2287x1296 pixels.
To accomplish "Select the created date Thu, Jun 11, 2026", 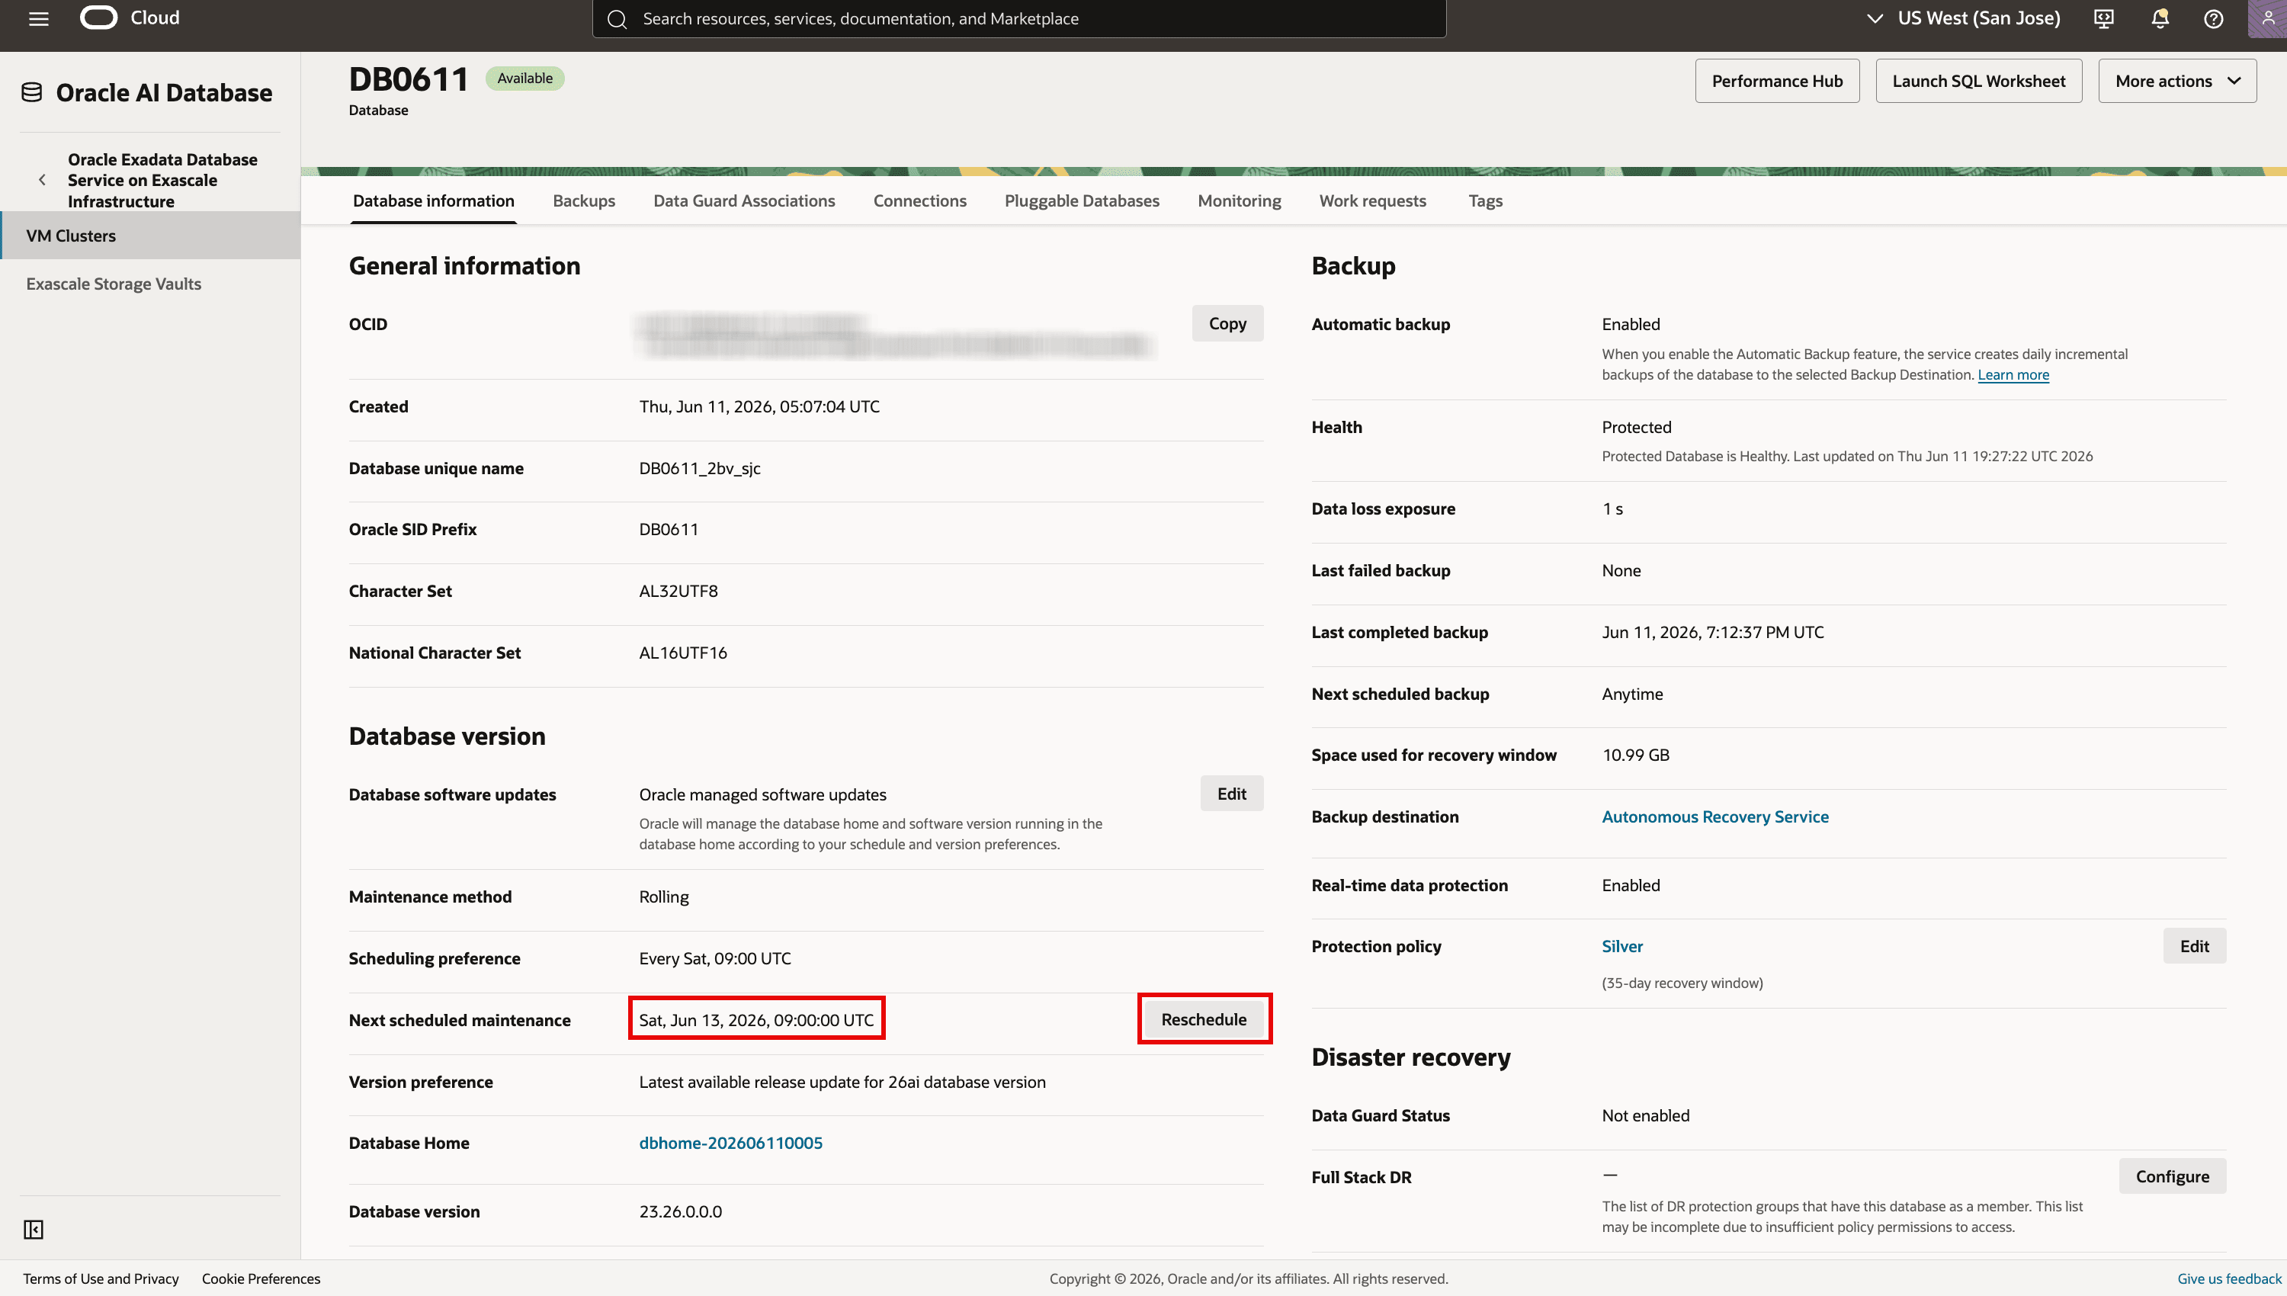I will click(x=759, y=407).
